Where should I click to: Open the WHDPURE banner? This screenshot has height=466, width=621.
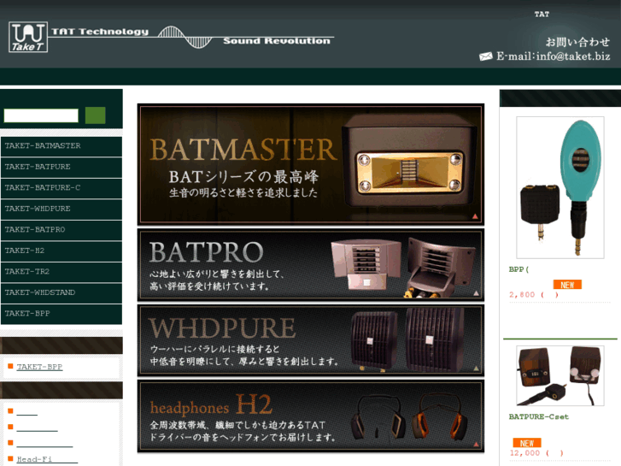click(x=311, y=340)
